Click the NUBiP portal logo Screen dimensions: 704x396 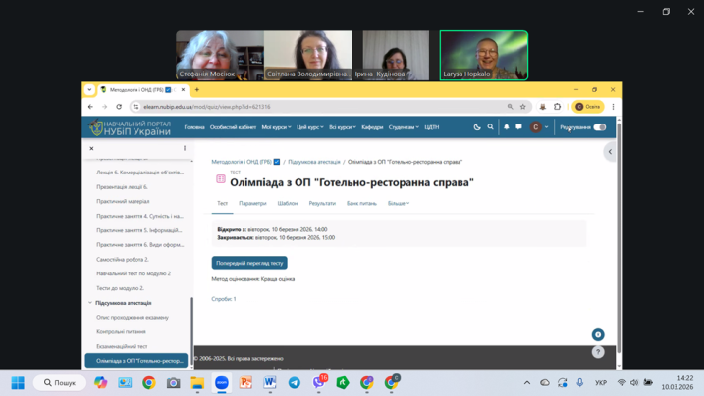coord(131,127)
